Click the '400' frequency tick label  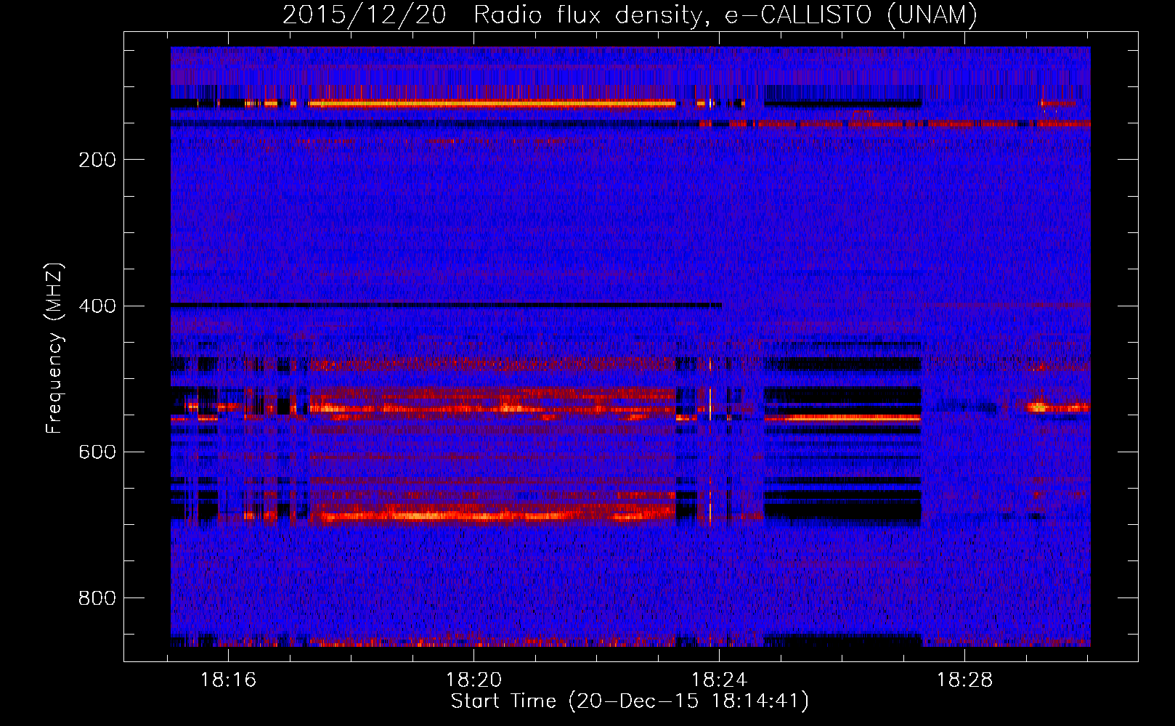tap(97, 306)
